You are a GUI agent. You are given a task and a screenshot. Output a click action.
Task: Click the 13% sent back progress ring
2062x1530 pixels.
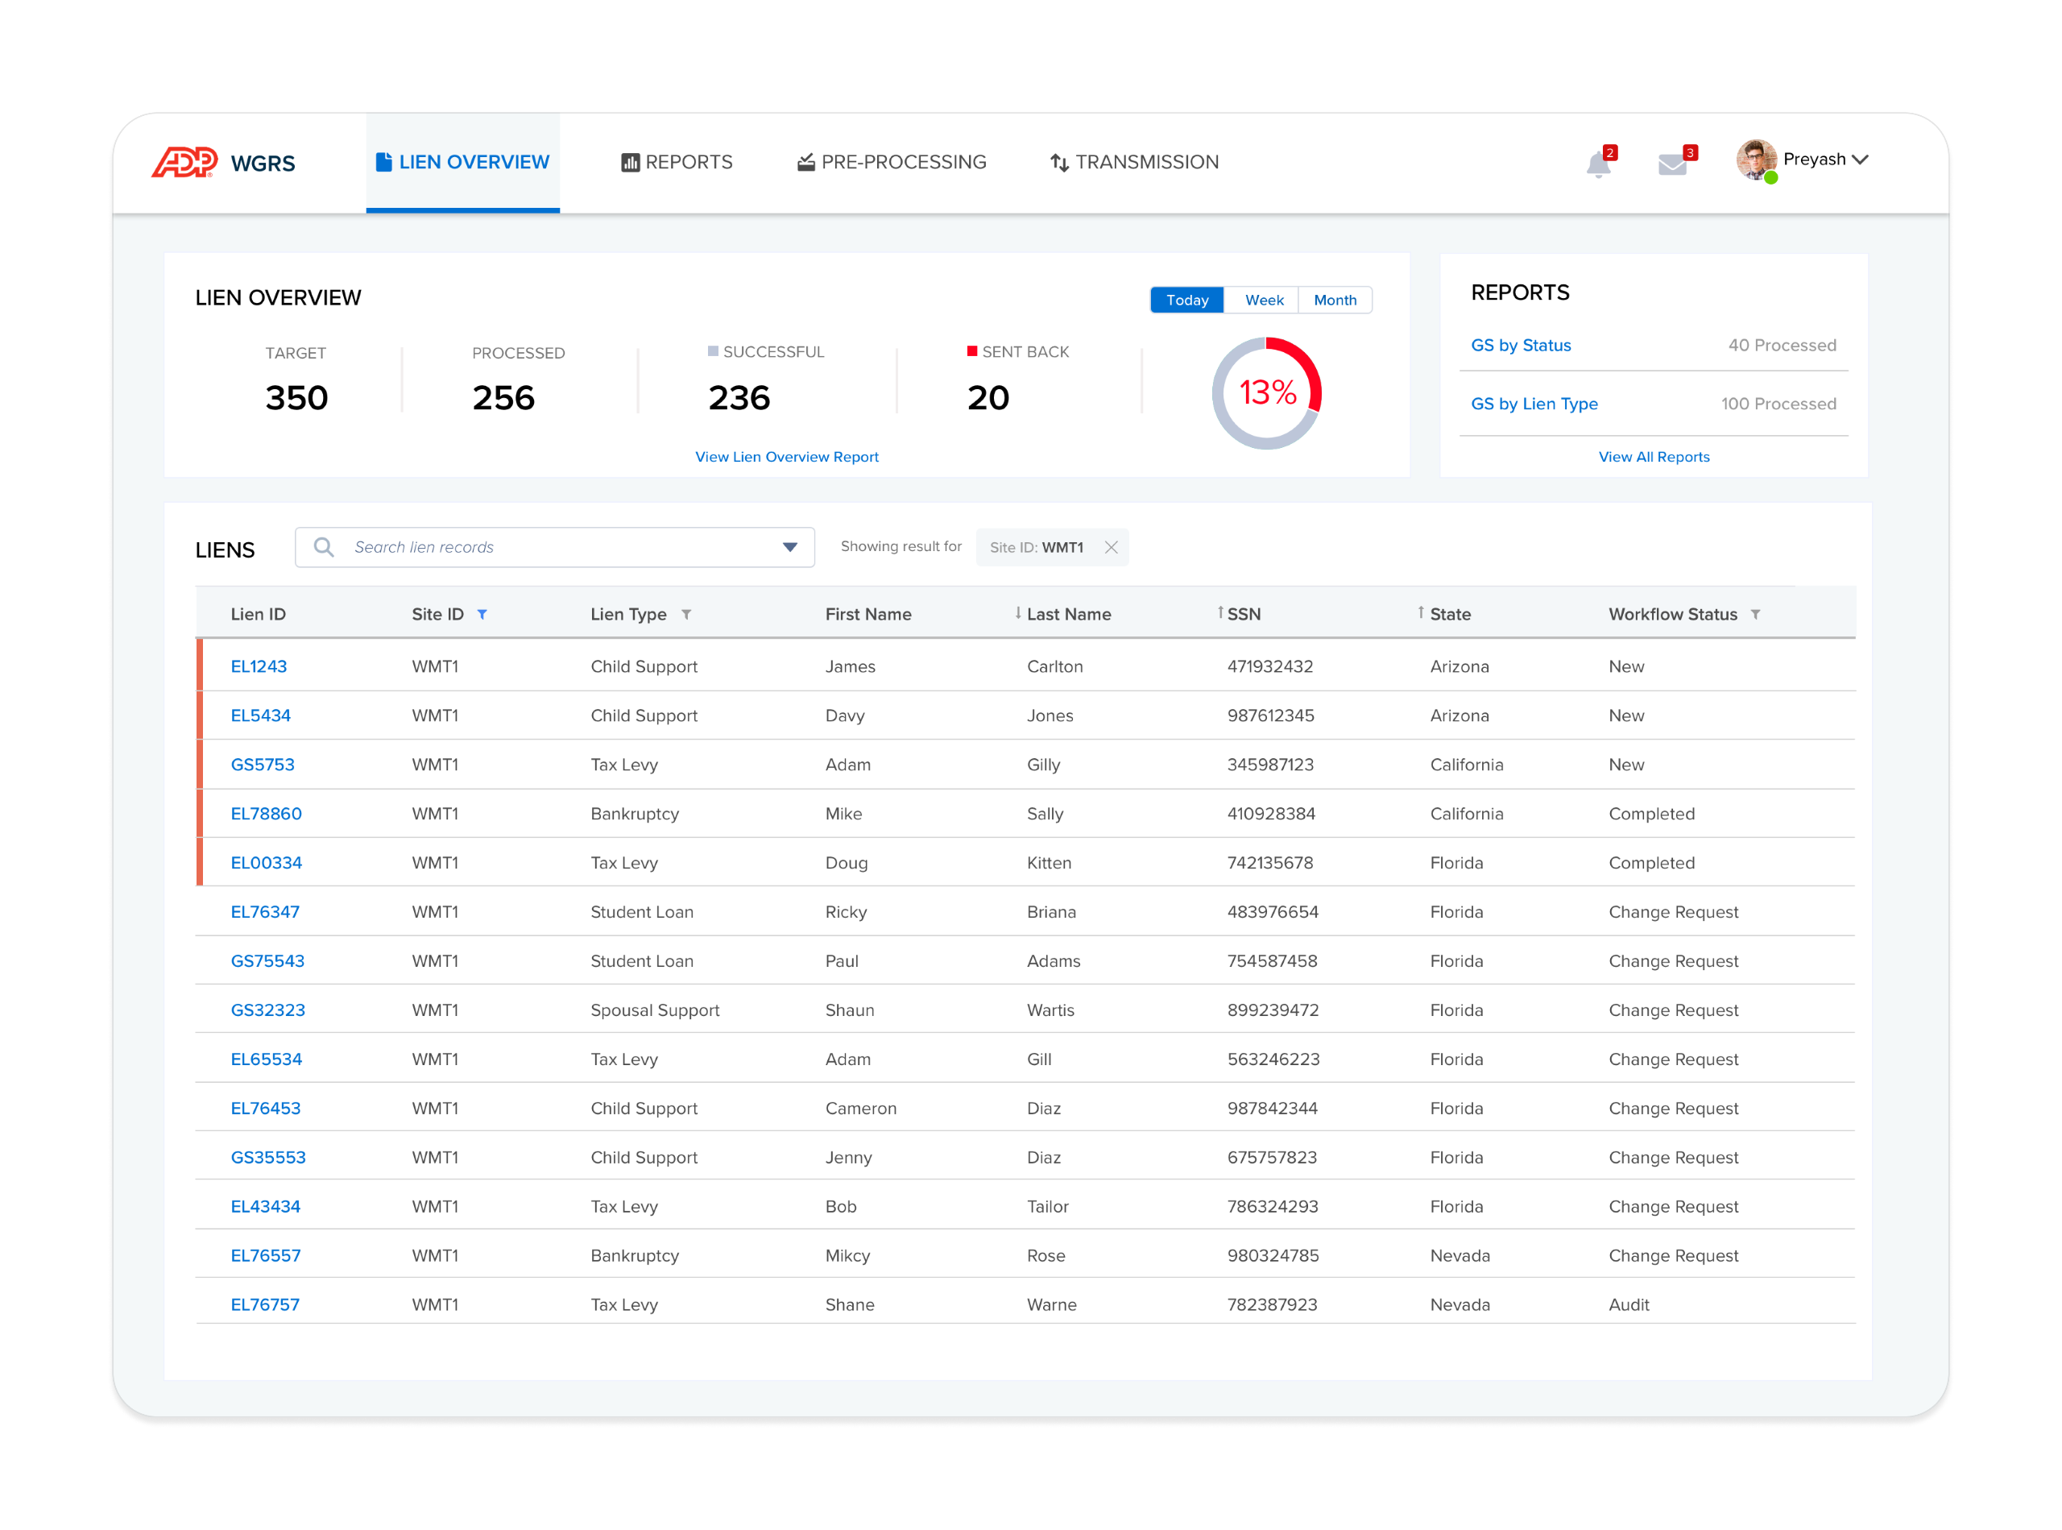pyautogui.click(x=1267, y=392)
